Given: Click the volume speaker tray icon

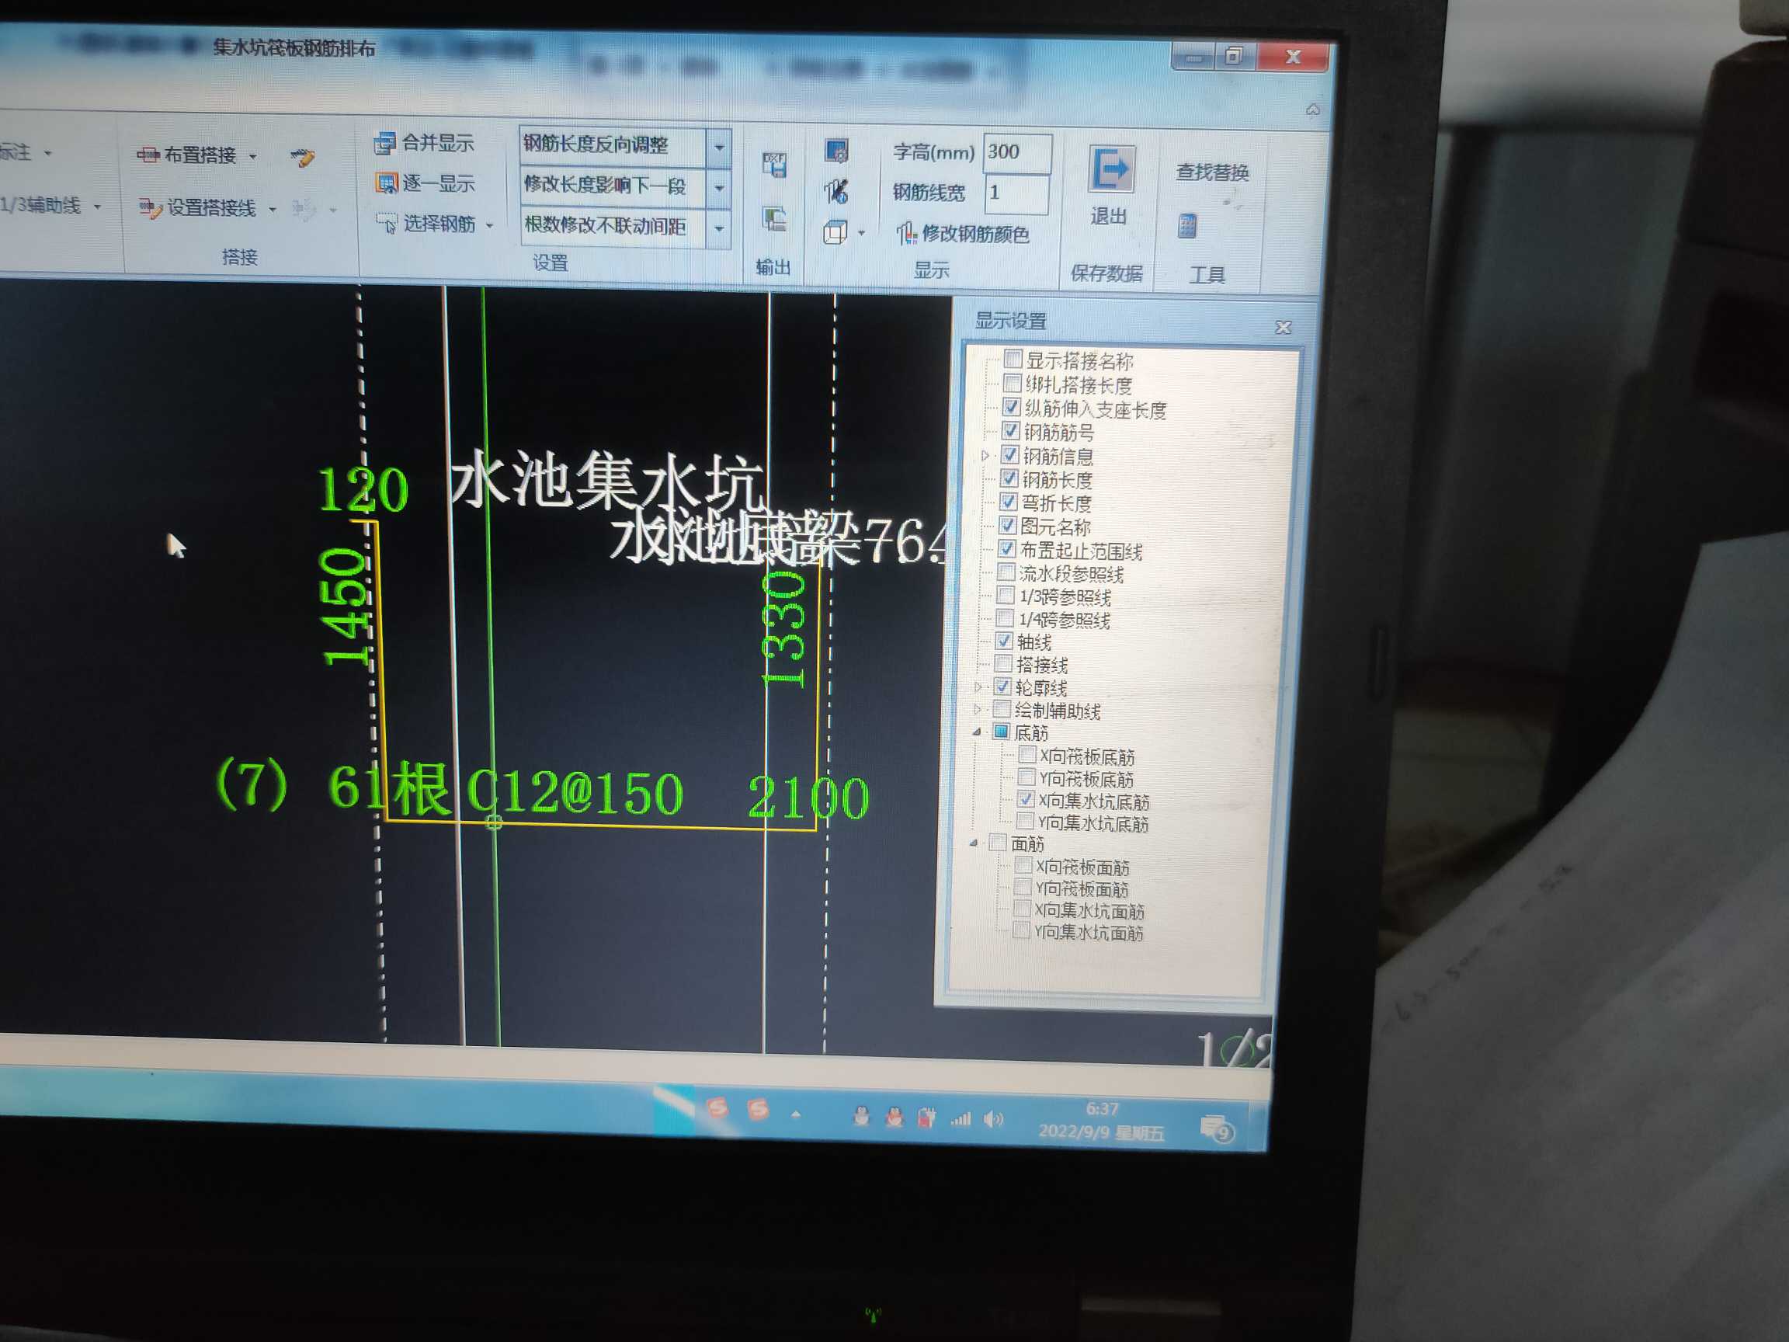Looking at the screenshot, I should pyautogui.click(x=992, y=1120).
